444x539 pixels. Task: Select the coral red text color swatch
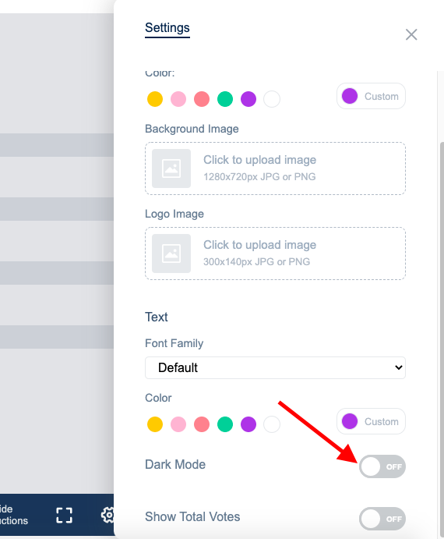[x=202, y=424]
